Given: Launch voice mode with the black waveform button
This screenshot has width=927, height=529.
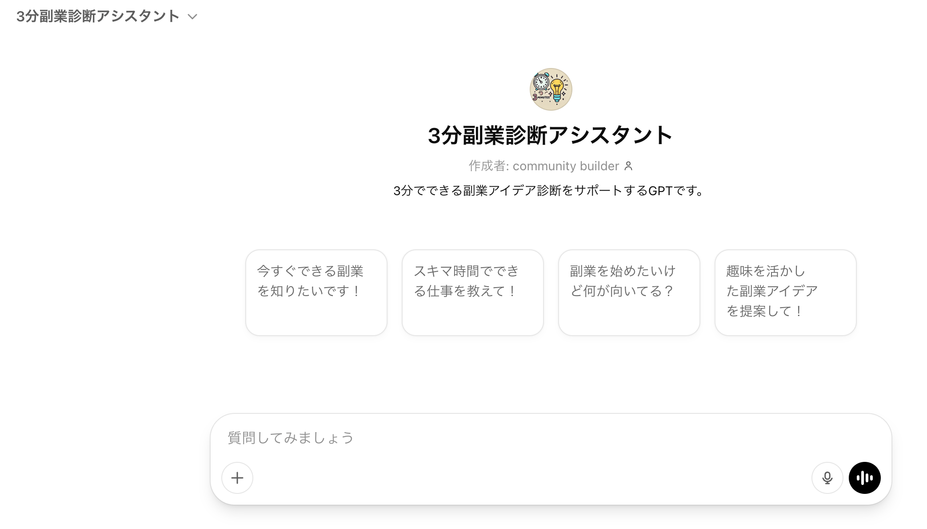Looking at the screenshot, I should [864, 478].
